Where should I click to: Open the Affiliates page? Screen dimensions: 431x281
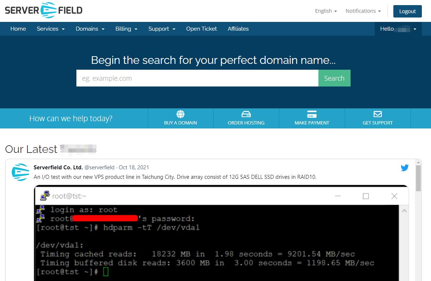238,29
